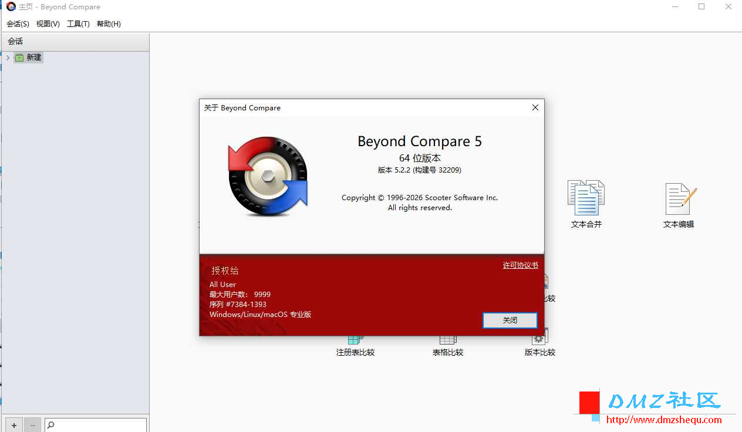The width and height of the screenshot is (742, 432).
Task: Click the 会话 panel header
Action: click(x=75, y=41)
